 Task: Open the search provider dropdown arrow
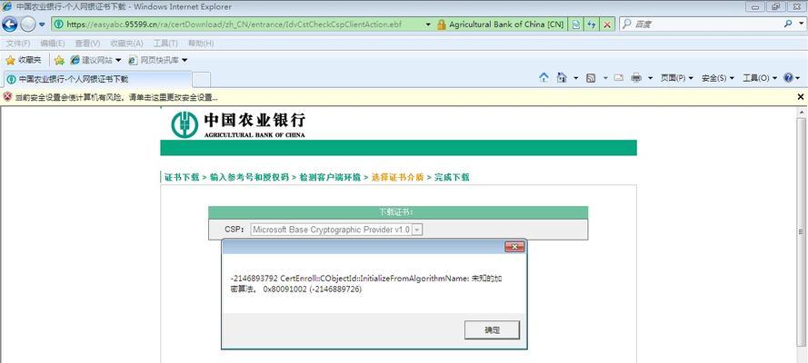point(800,24)
